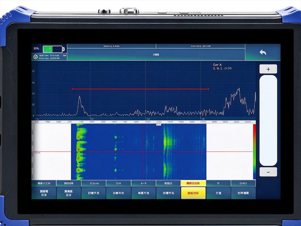Click the rainbow color scale bar
The height and width of the screenshot is (226, 301).
pyautogui.click(x=254, y=152)
